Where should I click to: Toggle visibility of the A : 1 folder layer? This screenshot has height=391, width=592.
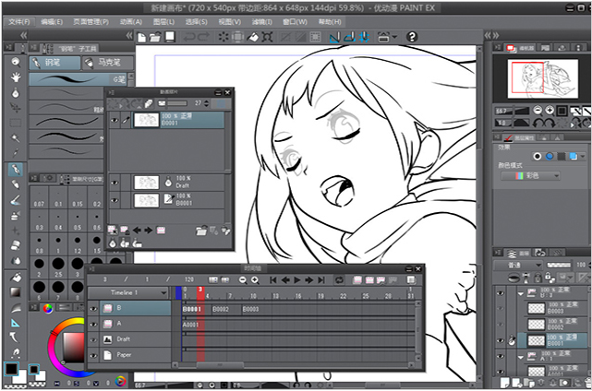point(501,356)
